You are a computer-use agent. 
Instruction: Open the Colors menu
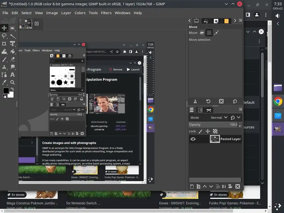(80, 13)
